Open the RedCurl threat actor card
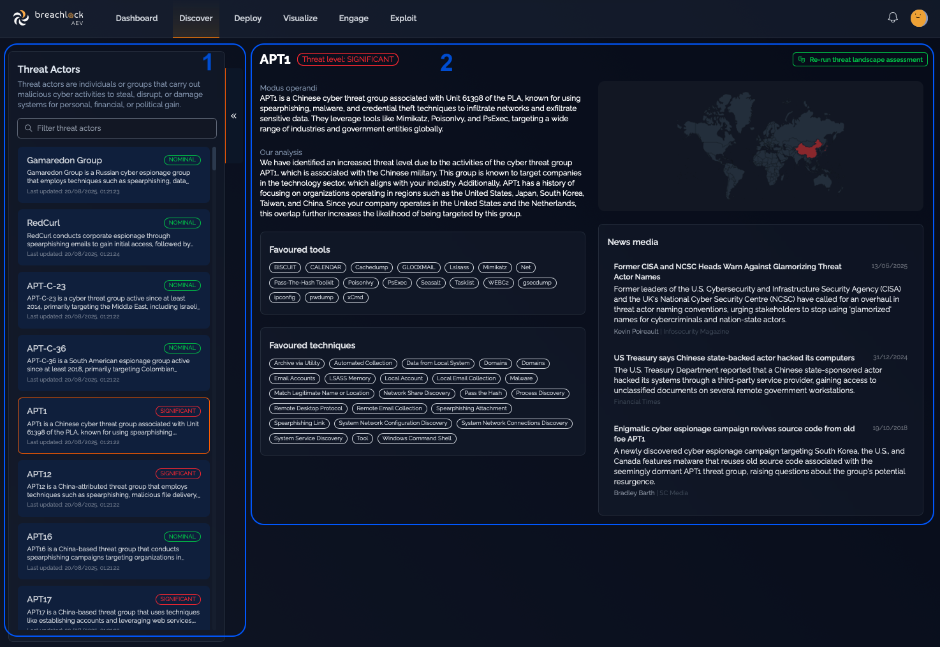The width and height of the screenshot is (940, 647). (x=114, y=237)
